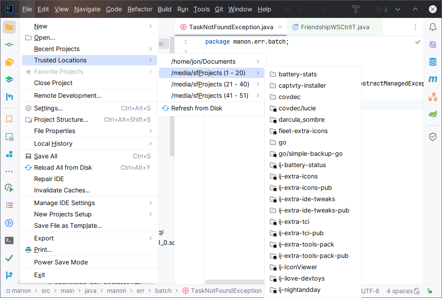Open the shield coverage icon on right bar
This screenshot has width=442, height=298.
pyautogui.click(x=433, y=137)
